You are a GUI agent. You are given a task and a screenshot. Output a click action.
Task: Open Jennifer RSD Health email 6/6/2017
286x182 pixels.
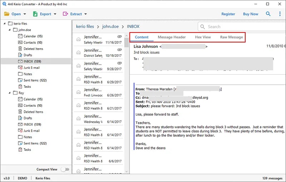pos(99,158)
